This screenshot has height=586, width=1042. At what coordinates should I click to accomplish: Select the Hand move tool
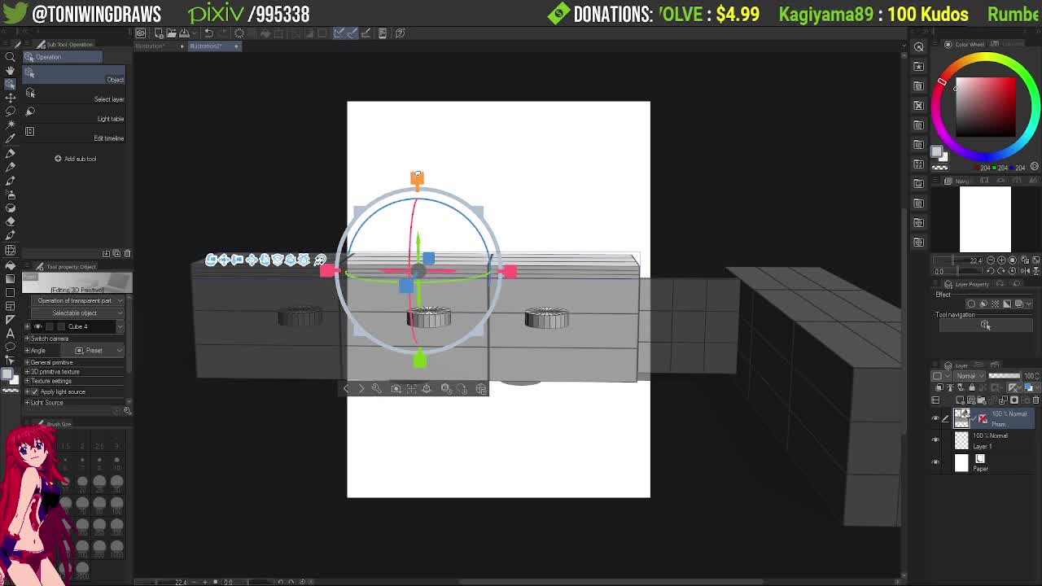click(10, 71)
